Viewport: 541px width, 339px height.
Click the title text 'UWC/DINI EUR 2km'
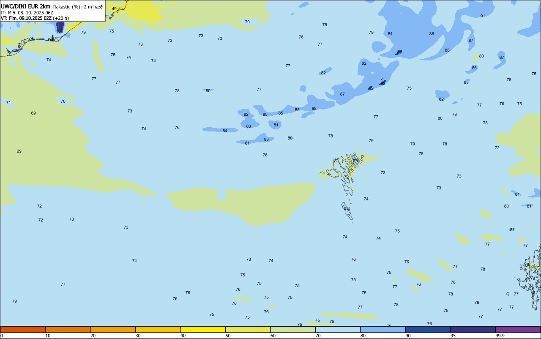click(25, 6)
